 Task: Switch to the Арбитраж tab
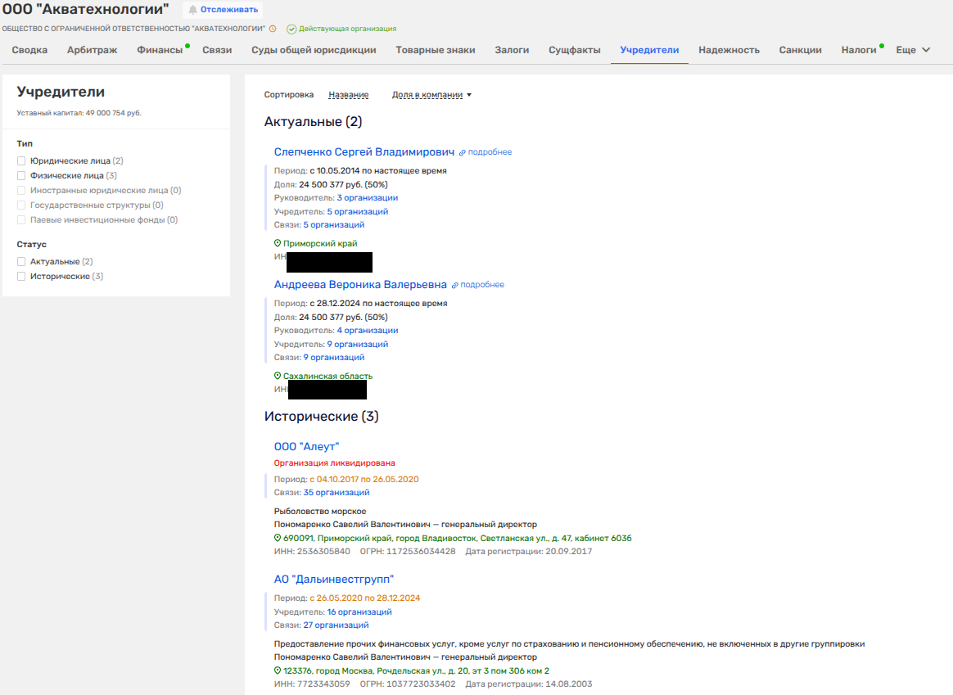[x=92, y=50]
